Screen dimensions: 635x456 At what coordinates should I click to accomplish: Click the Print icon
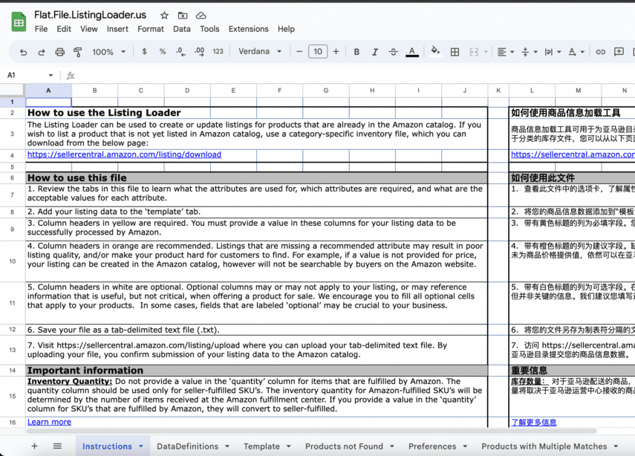pos(59,52)
